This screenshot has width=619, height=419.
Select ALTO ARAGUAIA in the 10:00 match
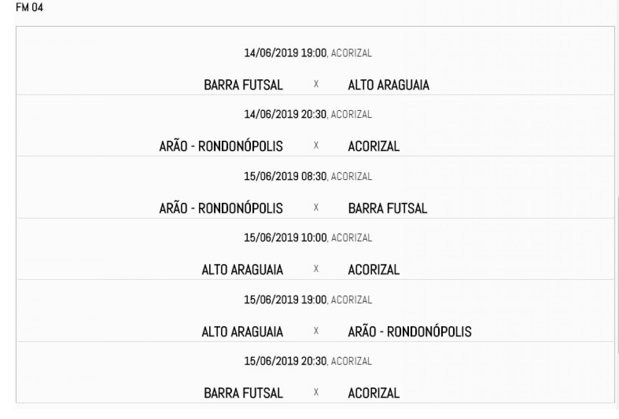[242, 270]
